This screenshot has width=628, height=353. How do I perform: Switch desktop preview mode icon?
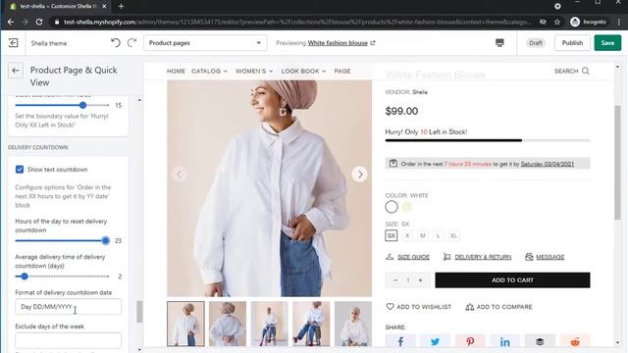[x=499, y=43]
